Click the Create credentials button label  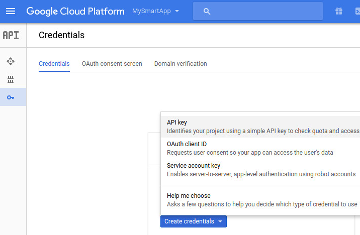189,221
